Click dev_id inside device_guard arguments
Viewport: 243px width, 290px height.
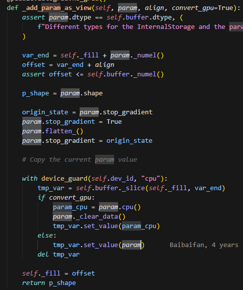[122, 179]
